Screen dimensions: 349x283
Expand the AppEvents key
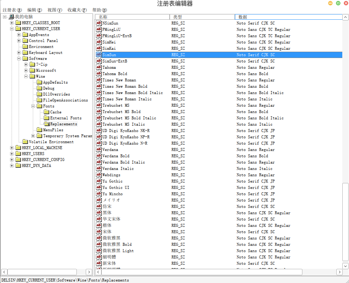click(x=19, y=35)
